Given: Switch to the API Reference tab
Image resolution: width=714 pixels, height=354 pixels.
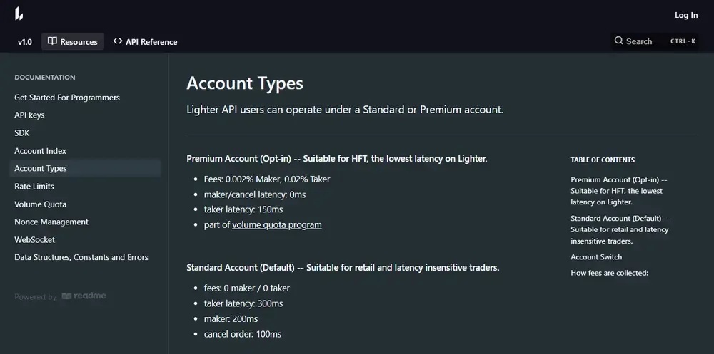Looking at the screenshot, I should pyautogui.click(x=145, y=42).
